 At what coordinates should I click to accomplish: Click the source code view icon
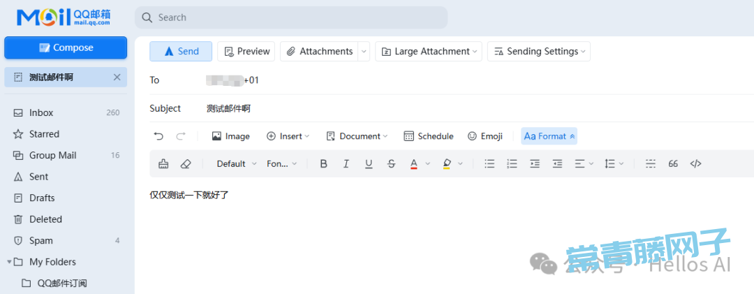click(x=695, y=164)
